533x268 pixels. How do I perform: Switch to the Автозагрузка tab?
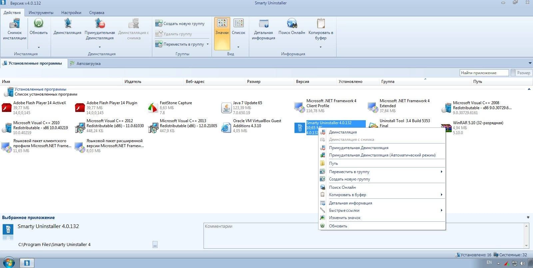tap(85, 63)
